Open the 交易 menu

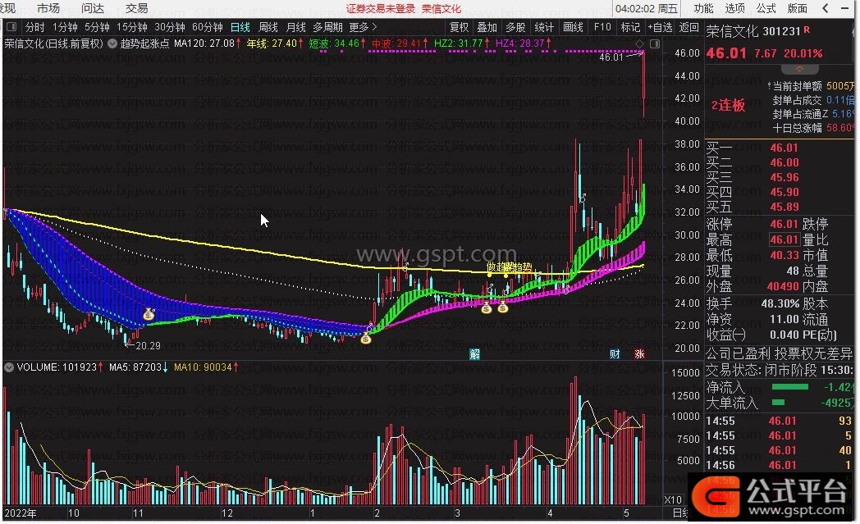click(136, 8)
